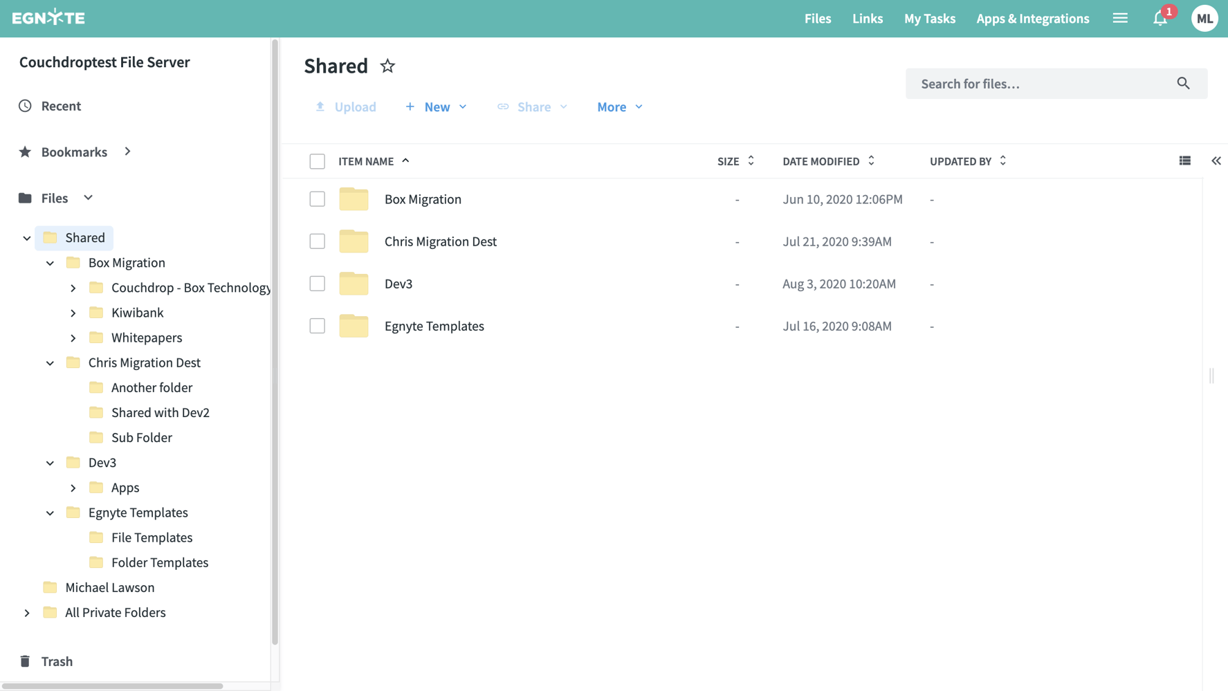Select all items with the header checkbox
Image resolution: width=1228 pixels, height=691 pixels.
(x=317, y=160)
